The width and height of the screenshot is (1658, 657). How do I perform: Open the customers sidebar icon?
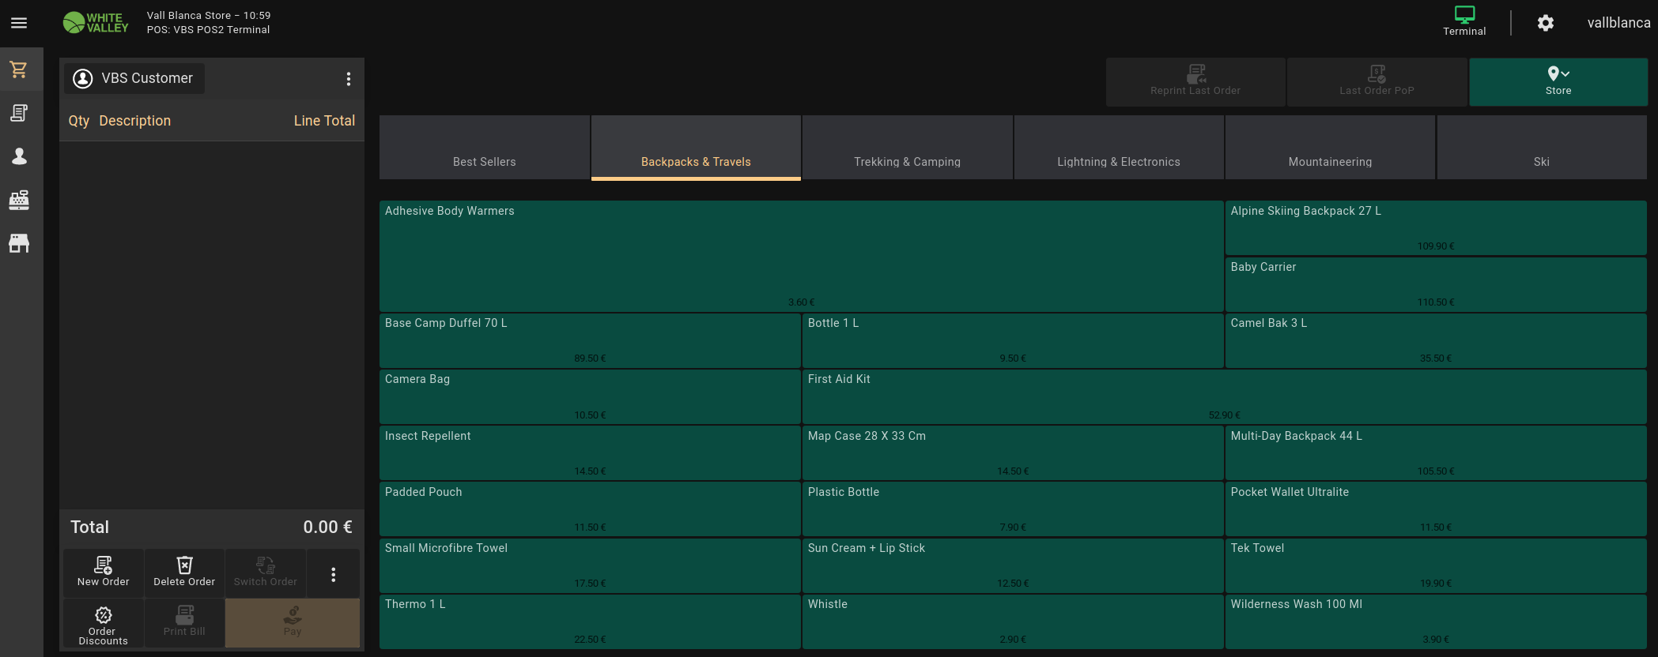tap(19, 156)
